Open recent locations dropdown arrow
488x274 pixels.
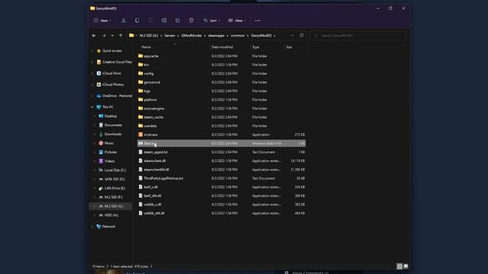tap(112, 36)
